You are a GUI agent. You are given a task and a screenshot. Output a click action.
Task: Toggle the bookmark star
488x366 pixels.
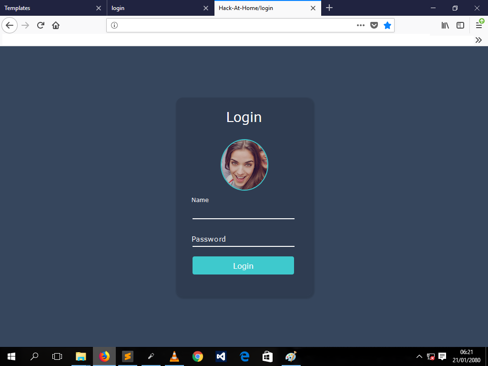[387, 25]
